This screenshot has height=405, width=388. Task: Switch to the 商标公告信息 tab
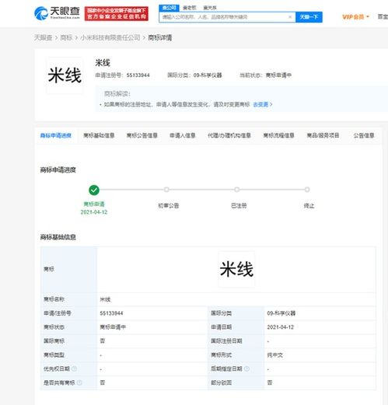pyautogui.click(x=142, y=135)
